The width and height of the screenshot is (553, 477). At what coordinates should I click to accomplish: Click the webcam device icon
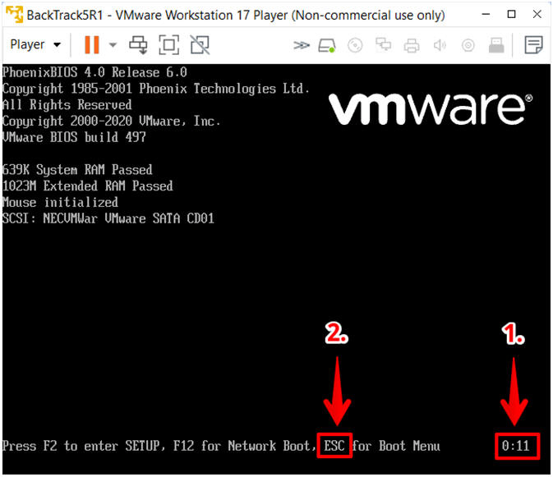tap(468, 45)
